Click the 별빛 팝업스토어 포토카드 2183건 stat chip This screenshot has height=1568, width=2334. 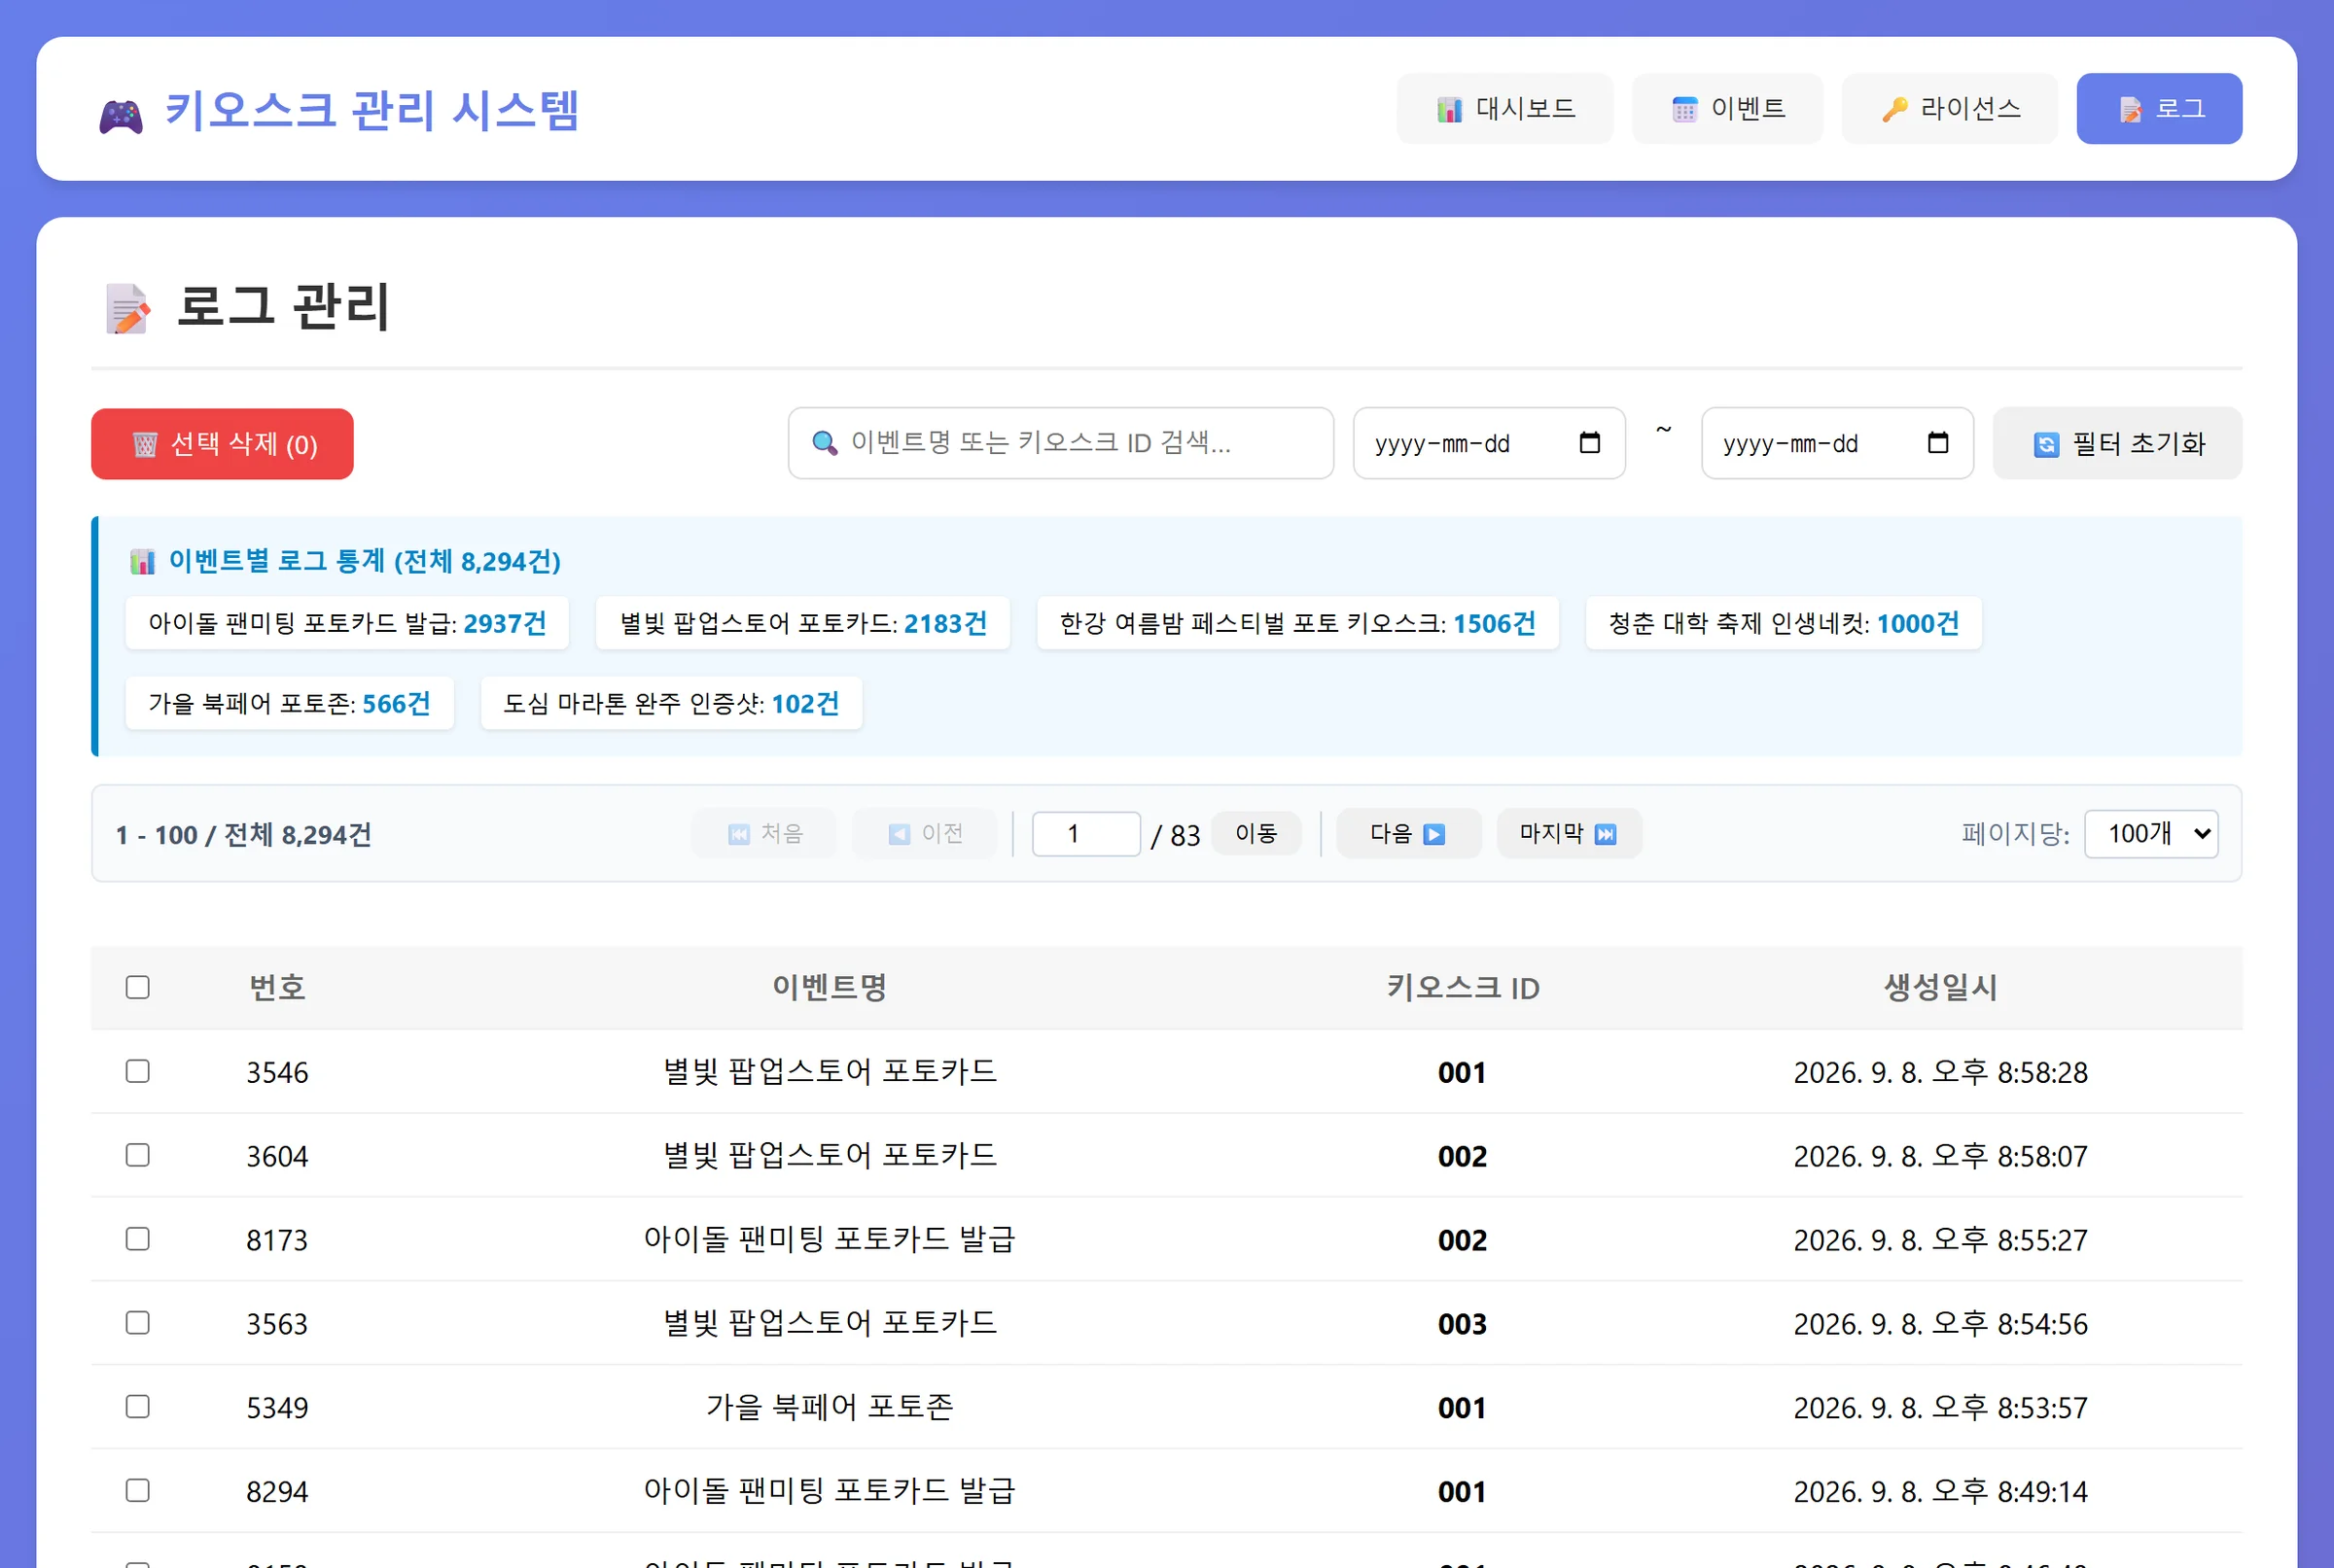point(802,623)
